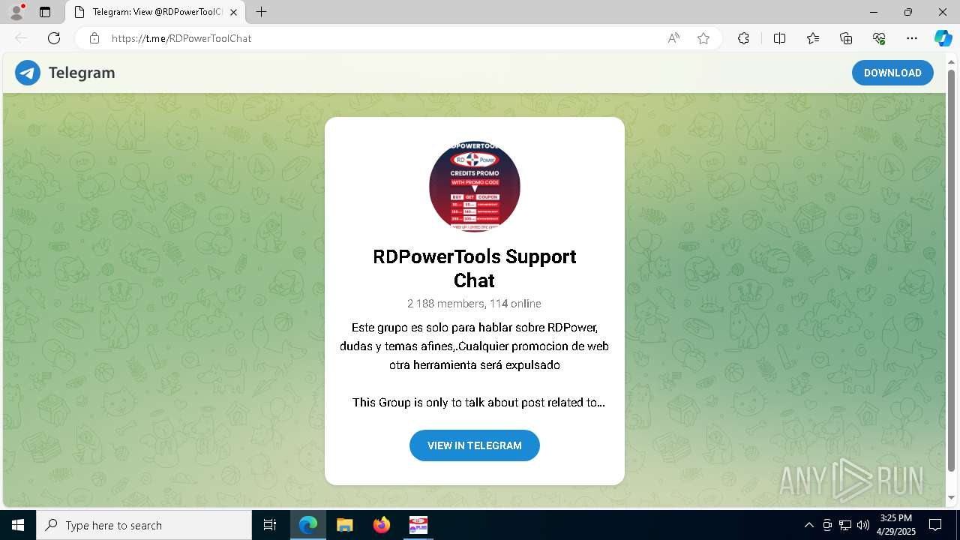Open a new browser tab

(261, 12)
